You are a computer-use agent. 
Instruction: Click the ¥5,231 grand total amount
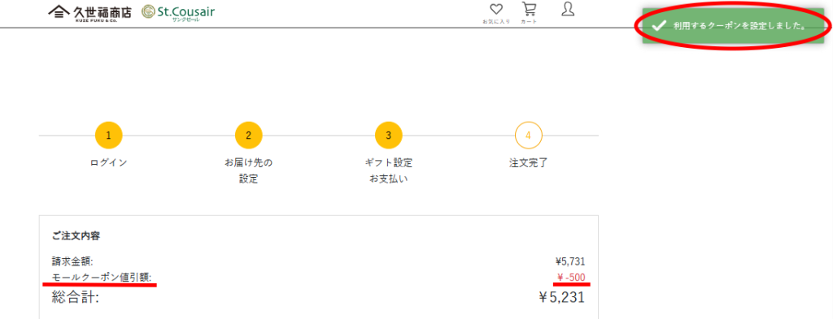(561, 297)
